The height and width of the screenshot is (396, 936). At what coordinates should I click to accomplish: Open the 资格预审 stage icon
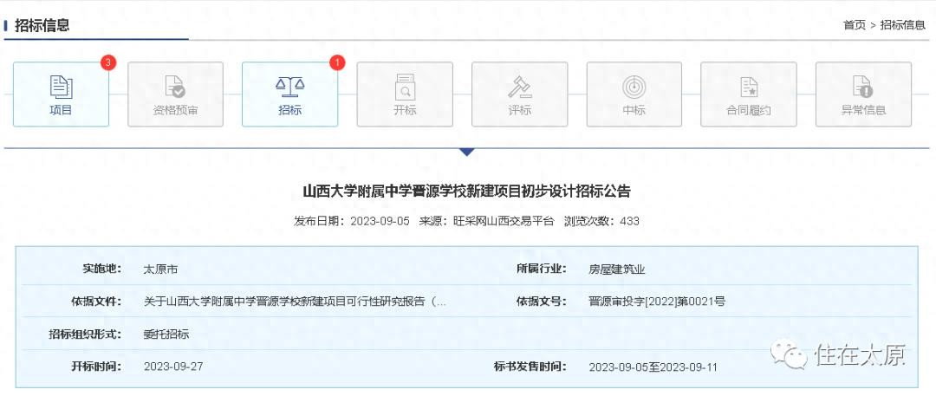pos(175,87)
